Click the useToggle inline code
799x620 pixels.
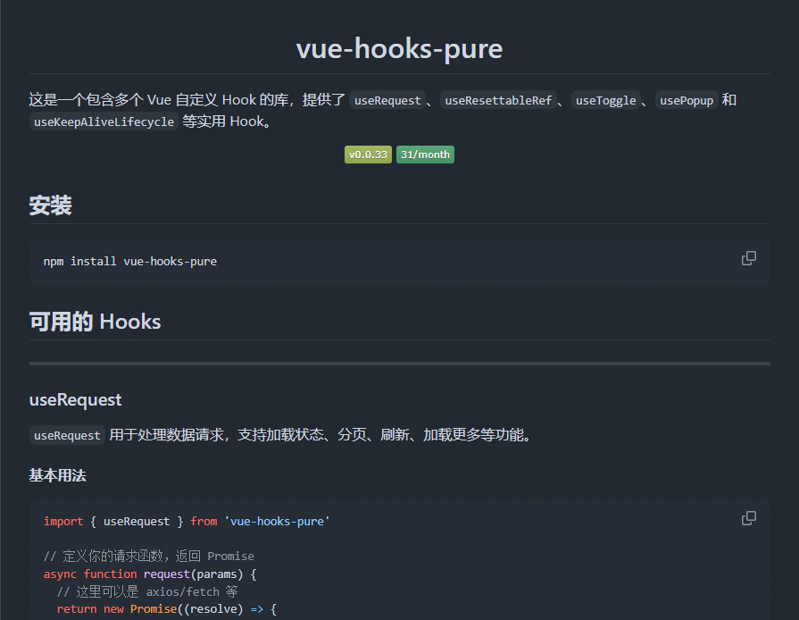(x=605, y=100)
